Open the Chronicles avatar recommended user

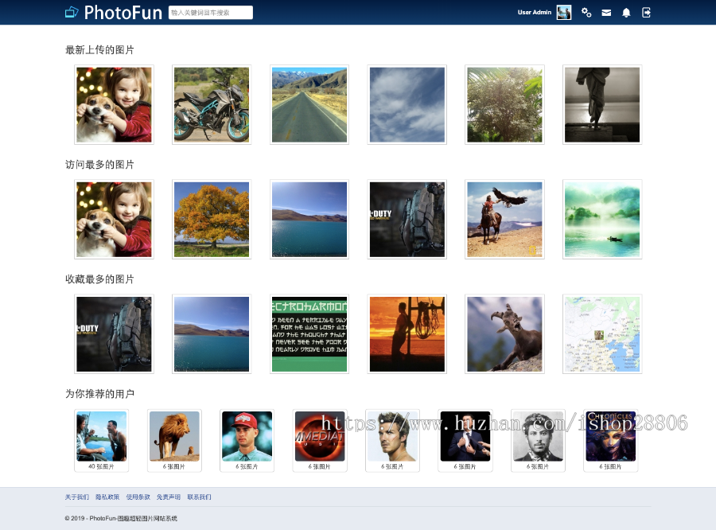click(610, 440)
